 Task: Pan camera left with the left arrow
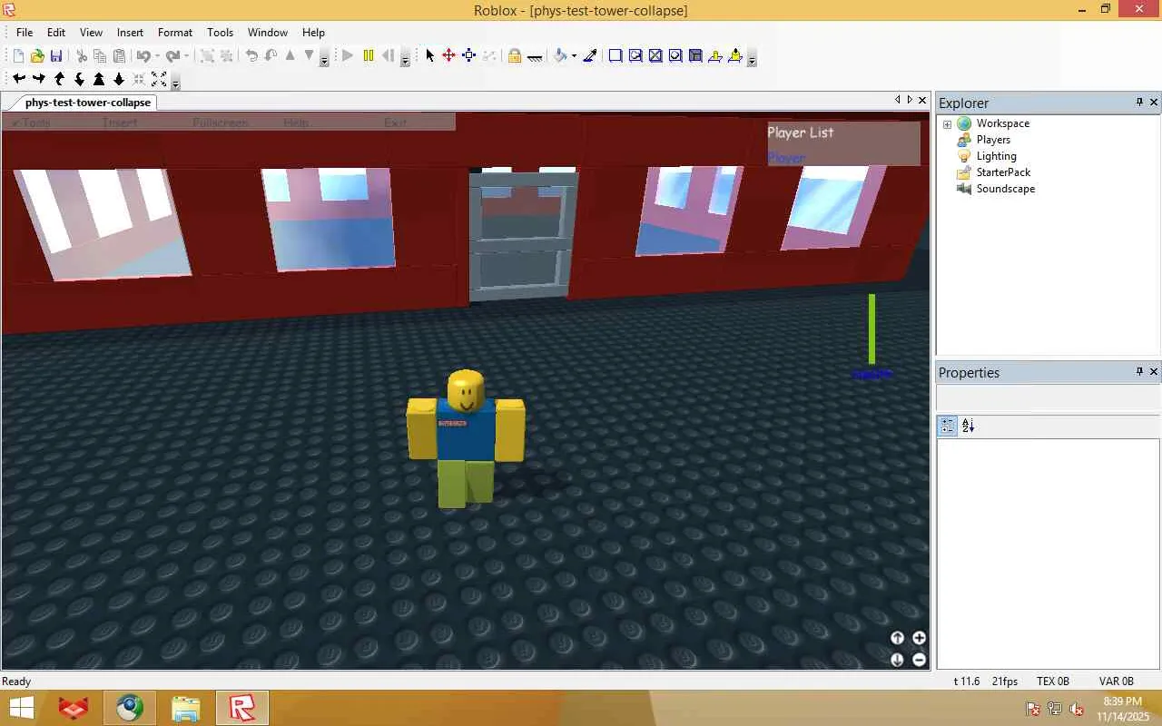19,80
